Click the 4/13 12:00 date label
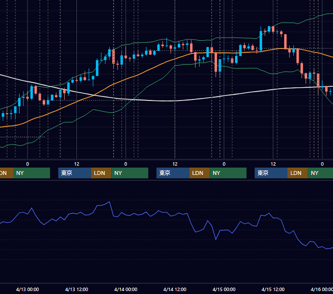This screenshot has width=333, height=294. click(76, 289)
